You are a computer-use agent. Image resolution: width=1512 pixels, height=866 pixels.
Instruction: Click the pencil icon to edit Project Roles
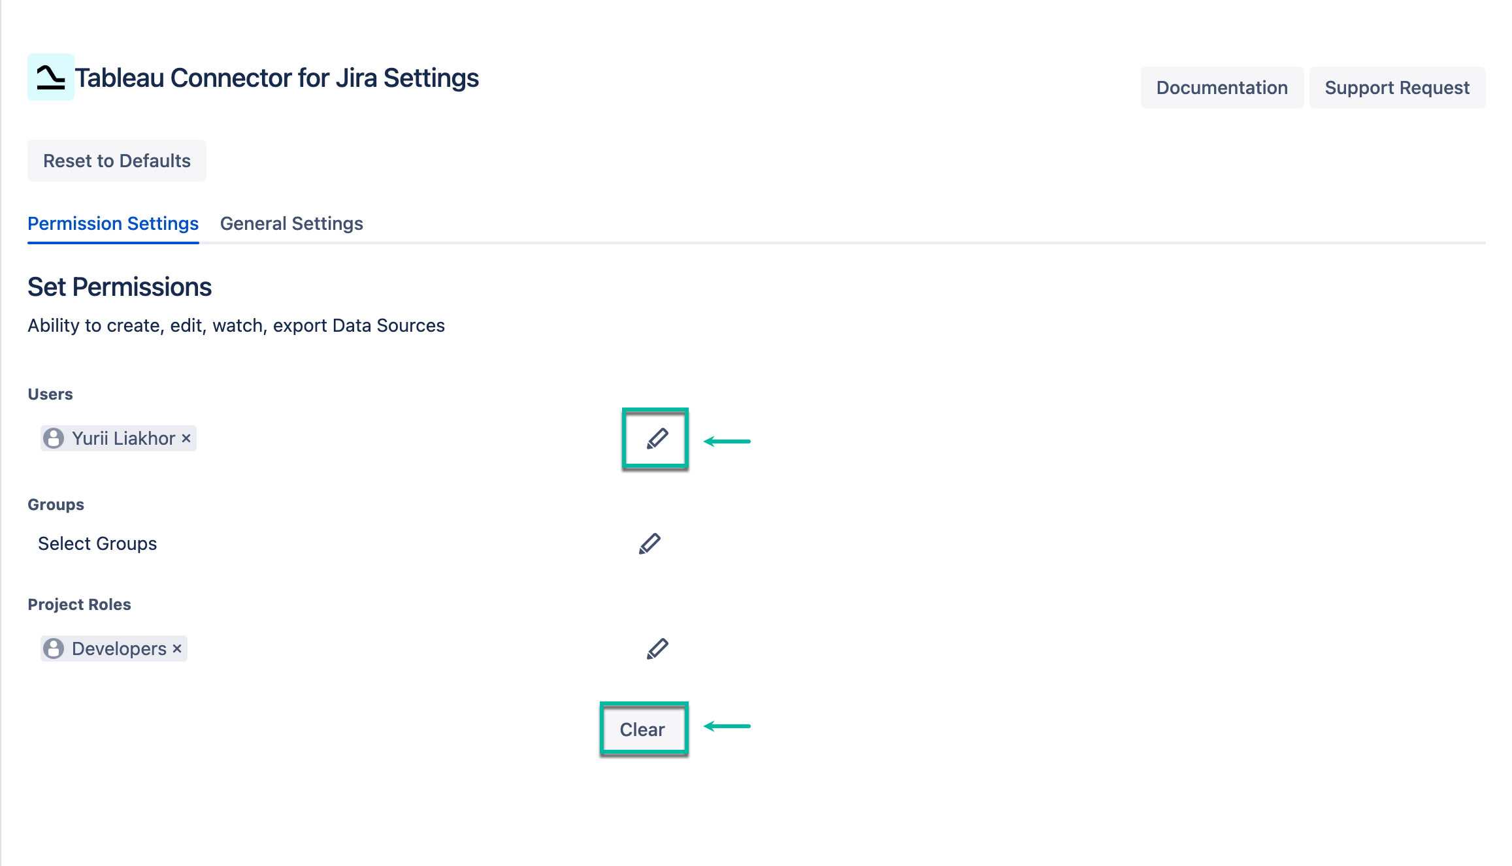pyautogui.click(x=657, y=648)
